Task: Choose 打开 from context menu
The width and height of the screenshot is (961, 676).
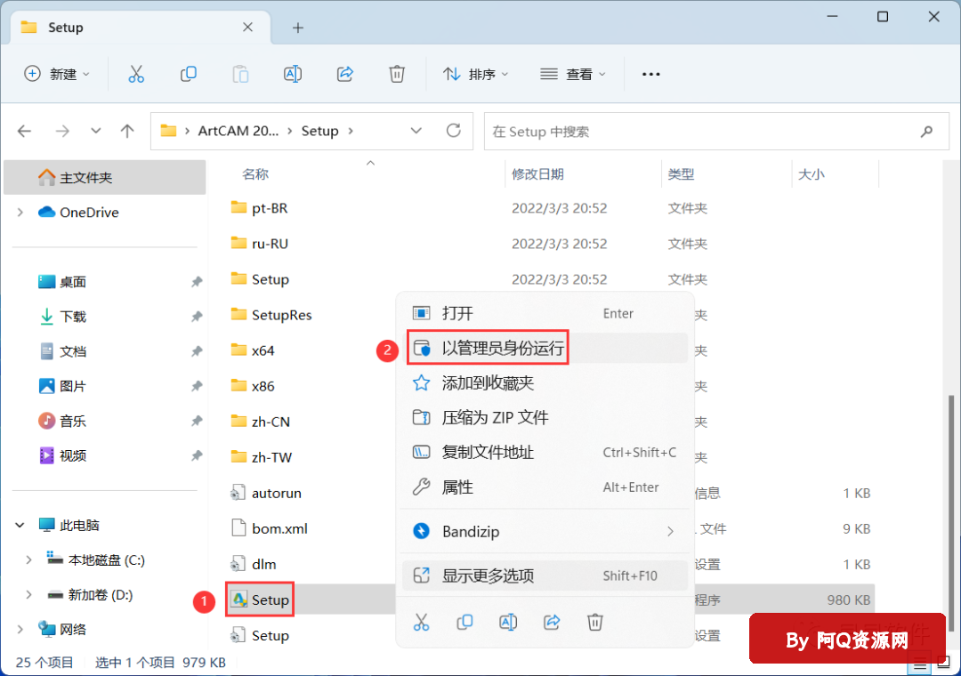Action: pos(545,313)
